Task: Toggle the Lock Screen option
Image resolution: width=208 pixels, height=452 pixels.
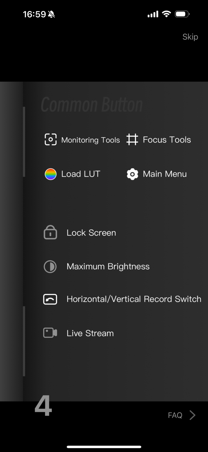Action: [x=91, y=233]
